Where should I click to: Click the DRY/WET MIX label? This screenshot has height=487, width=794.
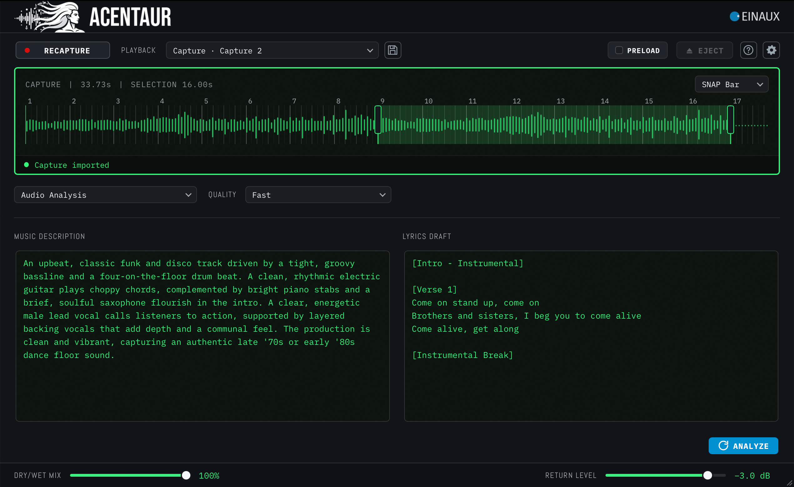pyautogui.click(x=38, y=475)
